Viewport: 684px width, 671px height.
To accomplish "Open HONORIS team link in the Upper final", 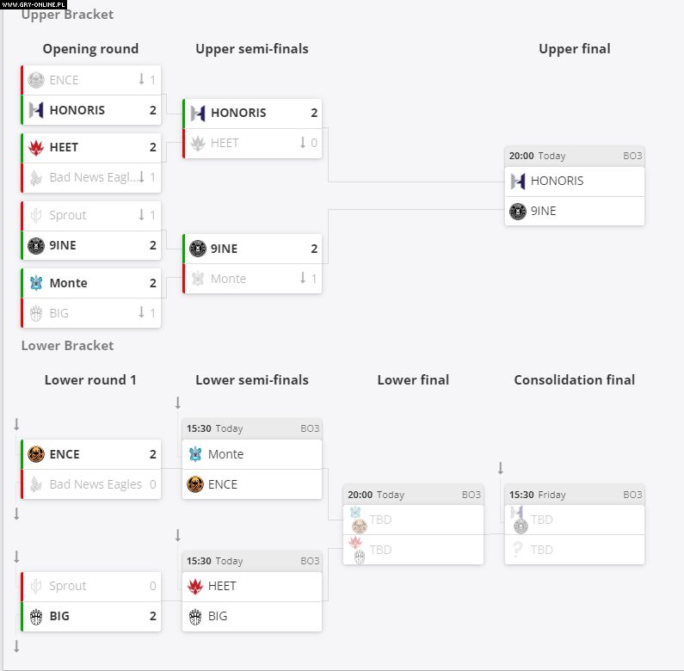I will point(557,182).
